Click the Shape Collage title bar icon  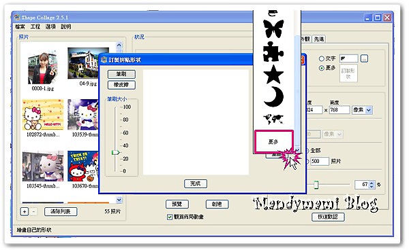click(17, 18)
